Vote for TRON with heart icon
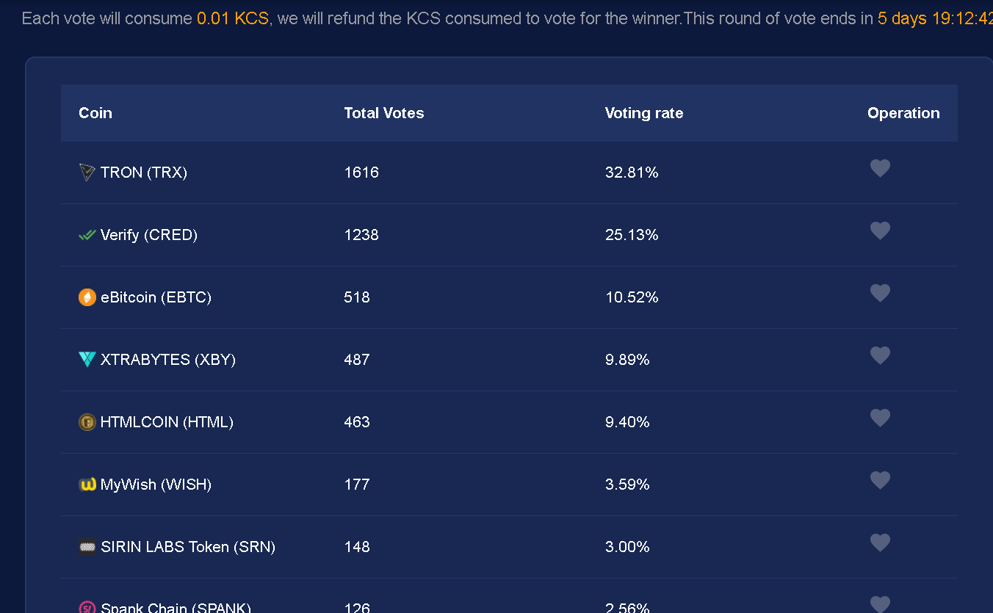This screenshot has height=613, width=993. (880, 169)
